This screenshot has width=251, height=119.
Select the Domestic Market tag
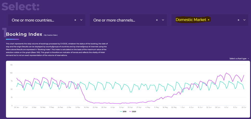click(x=191, y=20)
